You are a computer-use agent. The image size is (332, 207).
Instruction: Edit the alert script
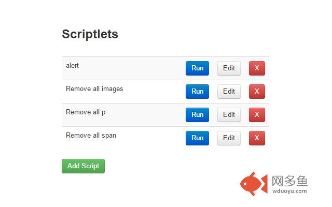click(229, 68)
